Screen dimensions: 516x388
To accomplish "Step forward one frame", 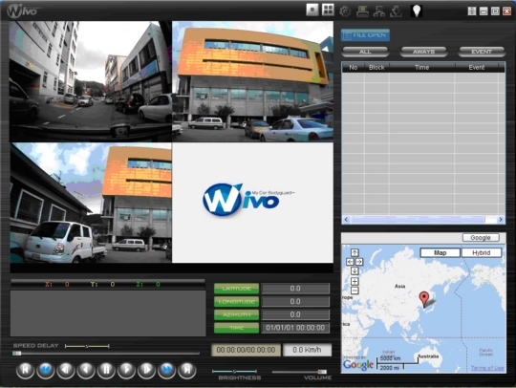I will 147,370.
